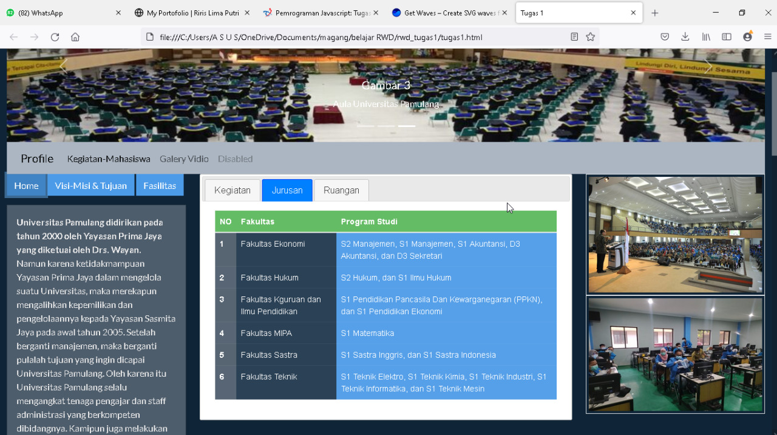Open the Kegiatan-Mahasiswa nav link

[x=109, y=159]
